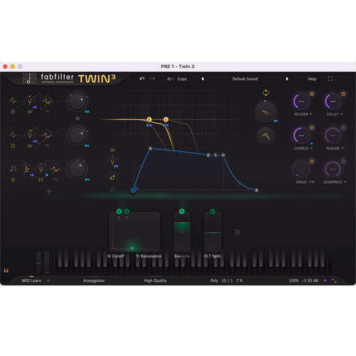Show more modulation sources with double chevron

coord(237,232)
